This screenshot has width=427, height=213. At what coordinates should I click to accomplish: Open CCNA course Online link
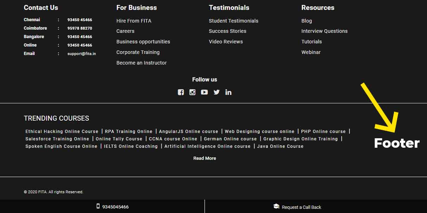(173, 139)
